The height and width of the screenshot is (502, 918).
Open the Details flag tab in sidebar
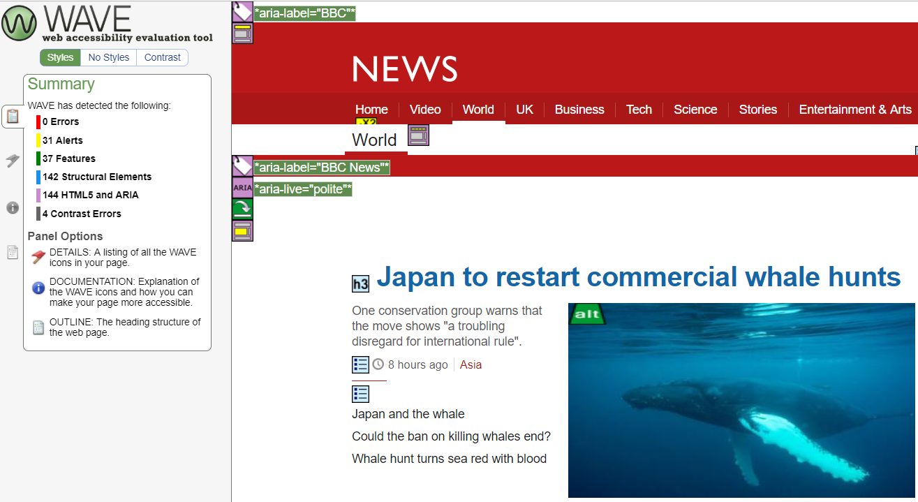click(13, 161)
